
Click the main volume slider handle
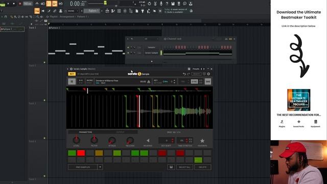pyautogui.click(x=105, y=3)
